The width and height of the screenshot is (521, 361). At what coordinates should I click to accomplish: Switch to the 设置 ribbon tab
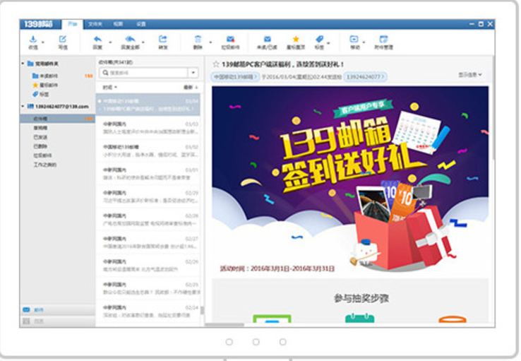click(x=141, y=24)
